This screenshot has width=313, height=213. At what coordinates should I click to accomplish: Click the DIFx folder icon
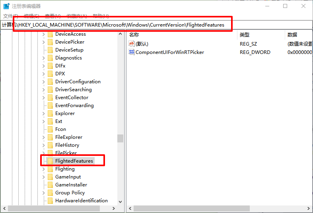pyautogui.click(x=50, y=66)
